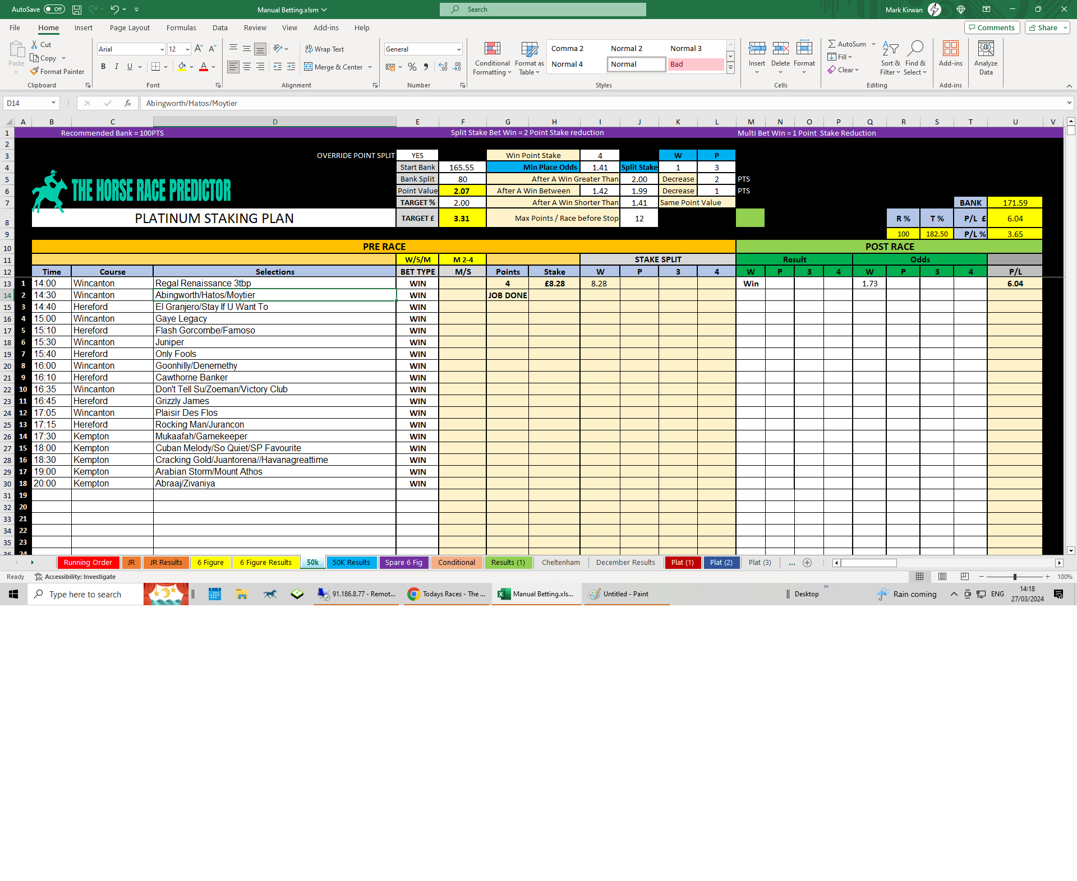Toggle Wrap Text on selected cell

pyautogui.click(x=324, y=49)
